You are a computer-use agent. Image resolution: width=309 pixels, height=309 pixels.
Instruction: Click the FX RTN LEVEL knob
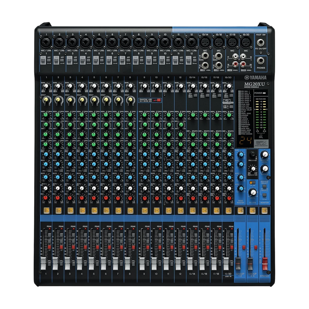253,192
